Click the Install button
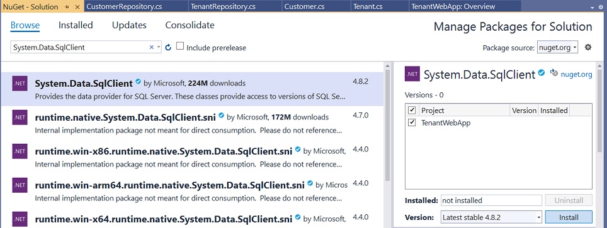The image size is (607, 228). click(x=569, y=217)
